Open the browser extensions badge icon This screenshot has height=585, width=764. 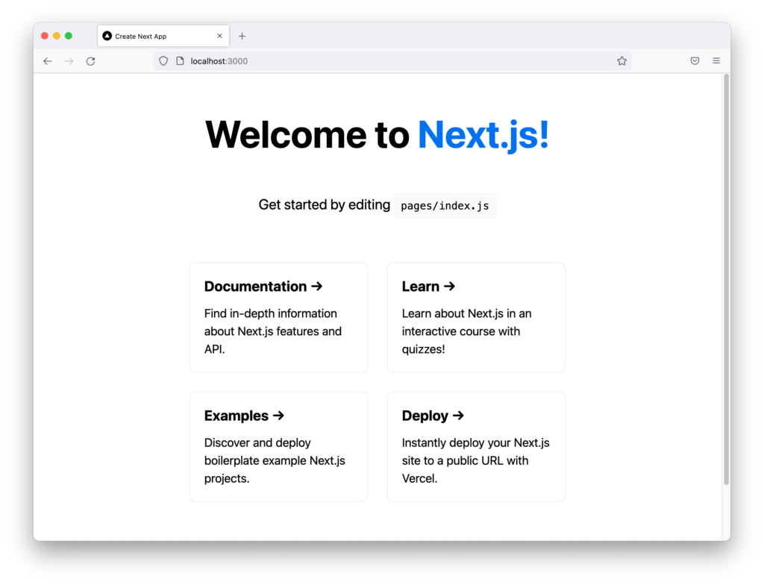(x=695, y=60)
